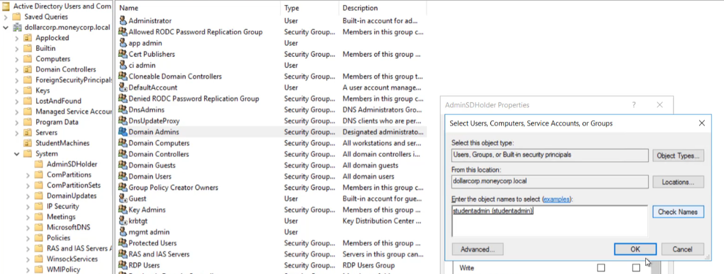Open help on AdminSDHolder Properties dialog
724x274 pixels.
[x=634, y=105]
